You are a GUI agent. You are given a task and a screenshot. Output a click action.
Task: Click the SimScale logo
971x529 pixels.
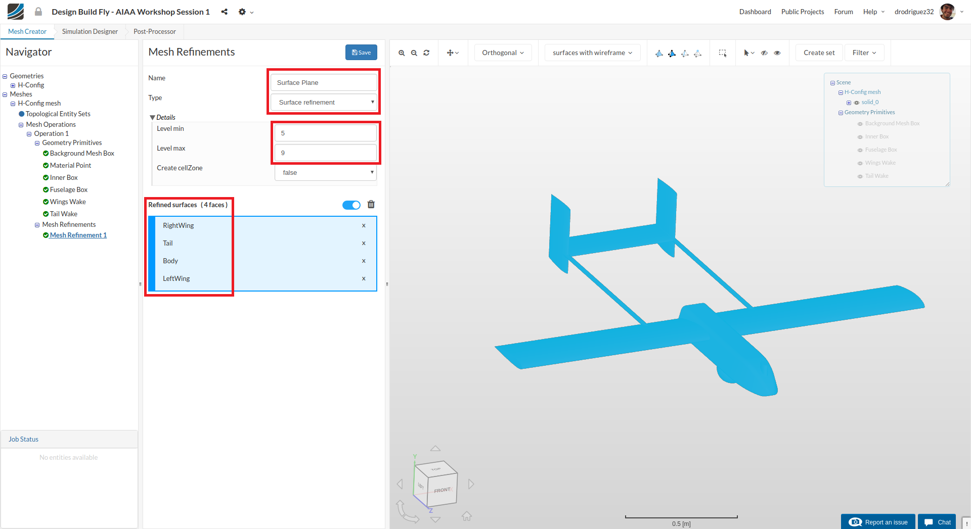pos(16,11)
